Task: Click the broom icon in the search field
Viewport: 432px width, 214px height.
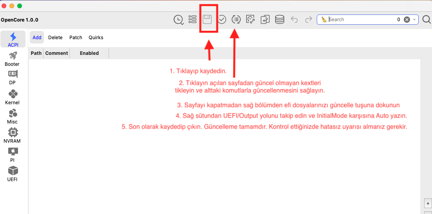Action: [324, 20]
